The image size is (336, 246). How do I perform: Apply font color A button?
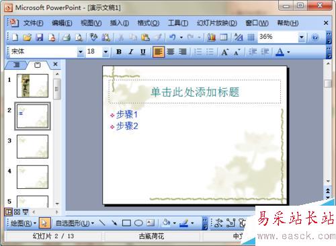(280, 52)
